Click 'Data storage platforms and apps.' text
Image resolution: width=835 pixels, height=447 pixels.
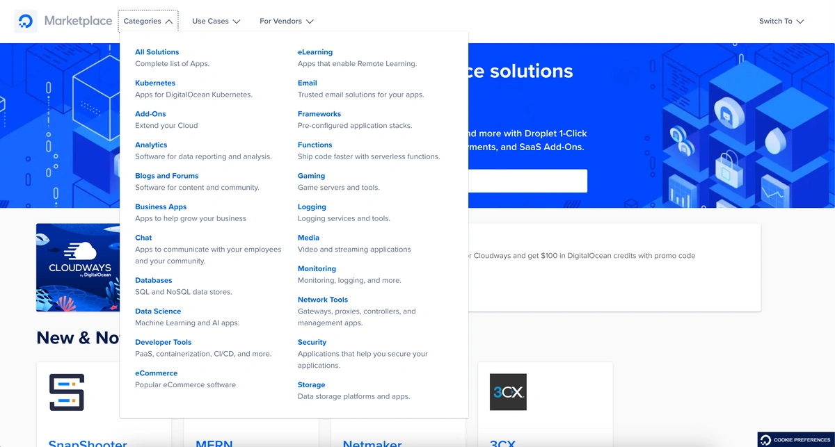[354, 396]
